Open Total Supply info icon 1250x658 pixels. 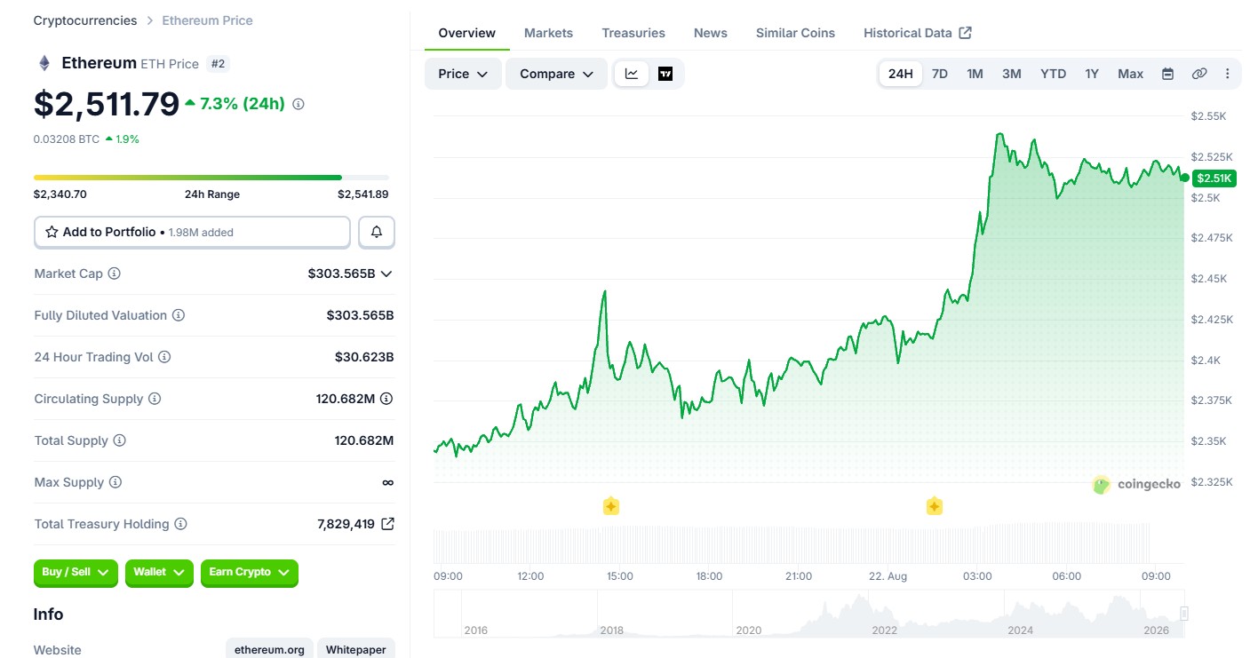tap(119, 440)
